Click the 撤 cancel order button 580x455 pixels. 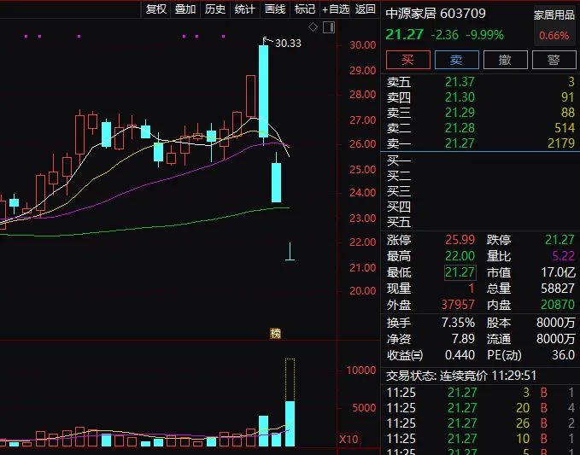[506, 60]
